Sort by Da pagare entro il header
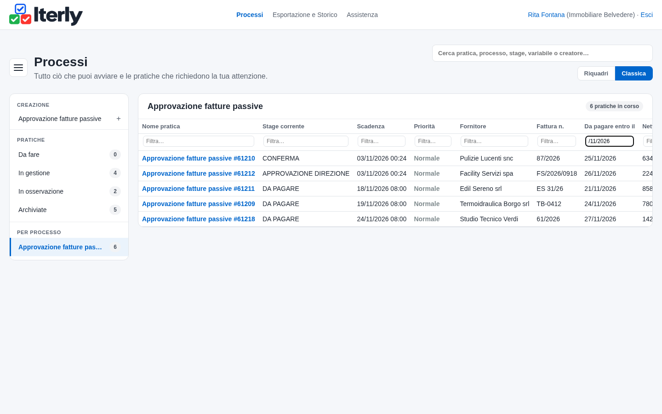The height and width of the screenshot is (414, 662). (610, 126)
